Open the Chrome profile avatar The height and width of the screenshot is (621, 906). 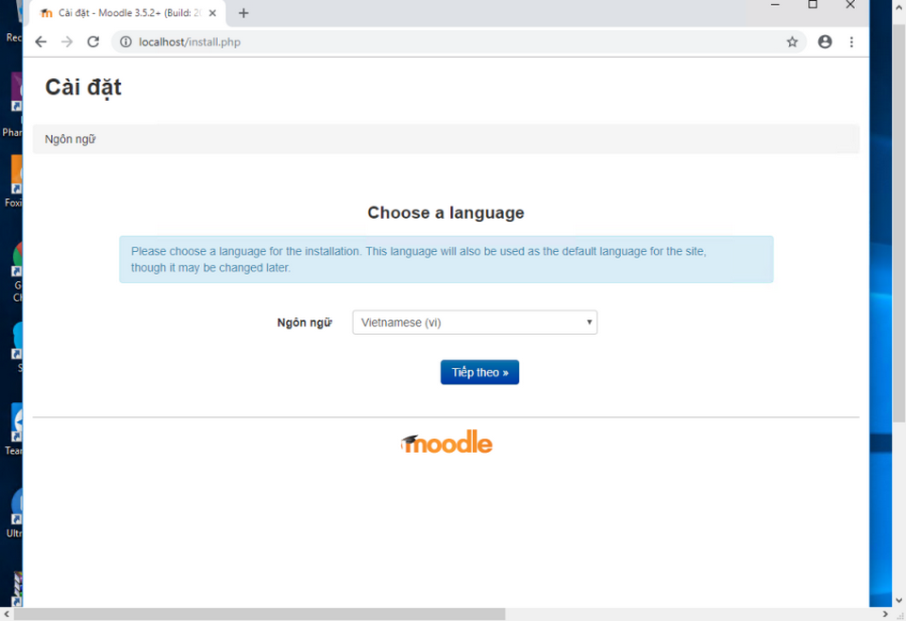825,42
